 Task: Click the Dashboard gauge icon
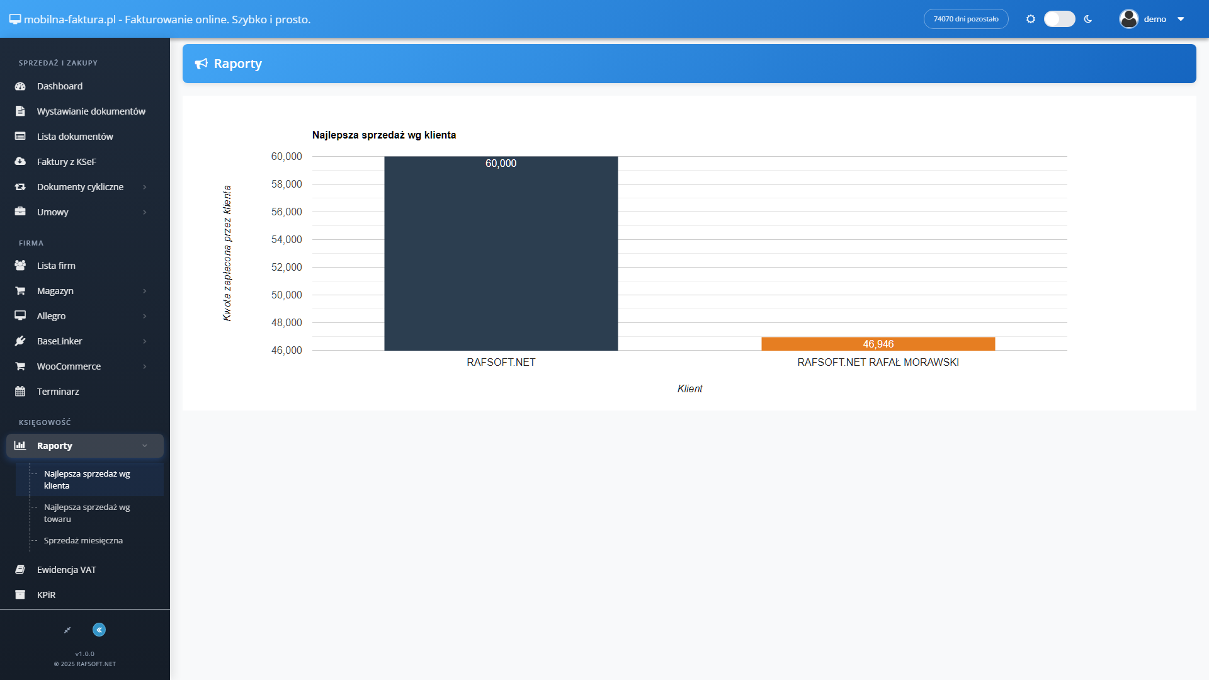coord(20,86)
